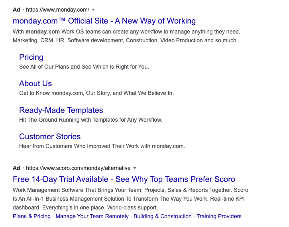
Task: Visit the About Us sitelink
Action: pyautogui.click(x=35, y=83)
